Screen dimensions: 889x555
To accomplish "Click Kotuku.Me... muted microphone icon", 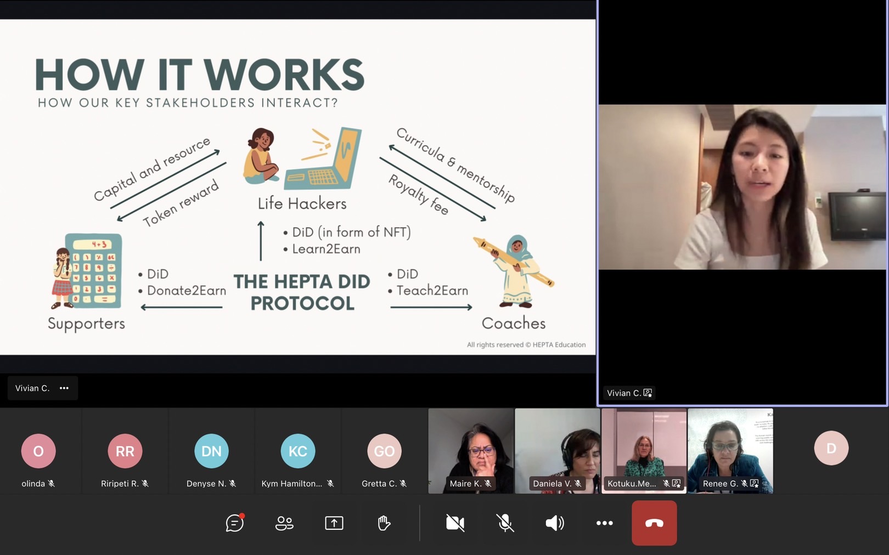I will pyautogui.click(x=666, y=484).
